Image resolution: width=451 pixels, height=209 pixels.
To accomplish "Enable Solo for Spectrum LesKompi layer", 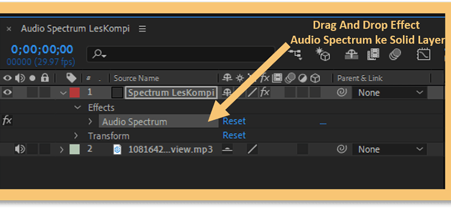I will click(33, 93).
